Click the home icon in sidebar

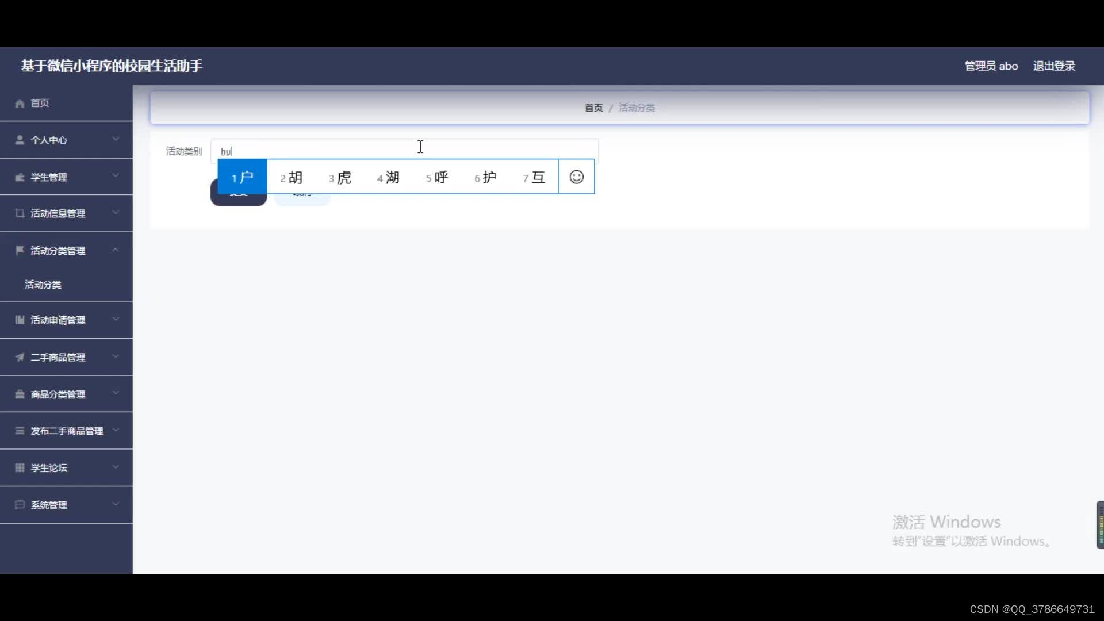coord(20,102)
